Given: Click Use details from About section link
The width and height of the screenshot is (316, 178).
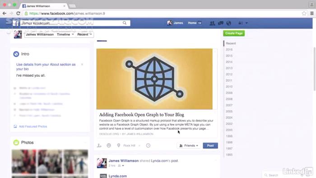Looking at the screenshot, I should pos(46,67).
